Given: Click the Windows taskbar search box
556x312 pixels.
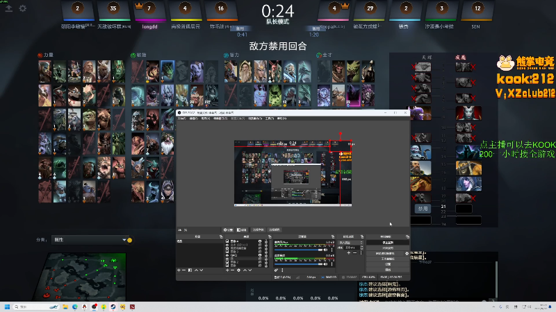Looking at the screenshot, I should point(36,306).
